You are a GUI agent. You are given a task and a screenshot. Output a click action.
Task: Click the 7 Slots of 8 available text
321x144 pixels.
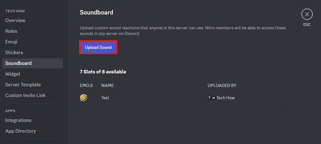pyautogui.click(x=103, y=72)
